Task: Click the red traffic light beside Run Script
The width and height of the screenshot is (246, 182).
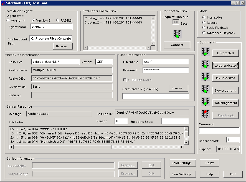Action: coord(205,114)
